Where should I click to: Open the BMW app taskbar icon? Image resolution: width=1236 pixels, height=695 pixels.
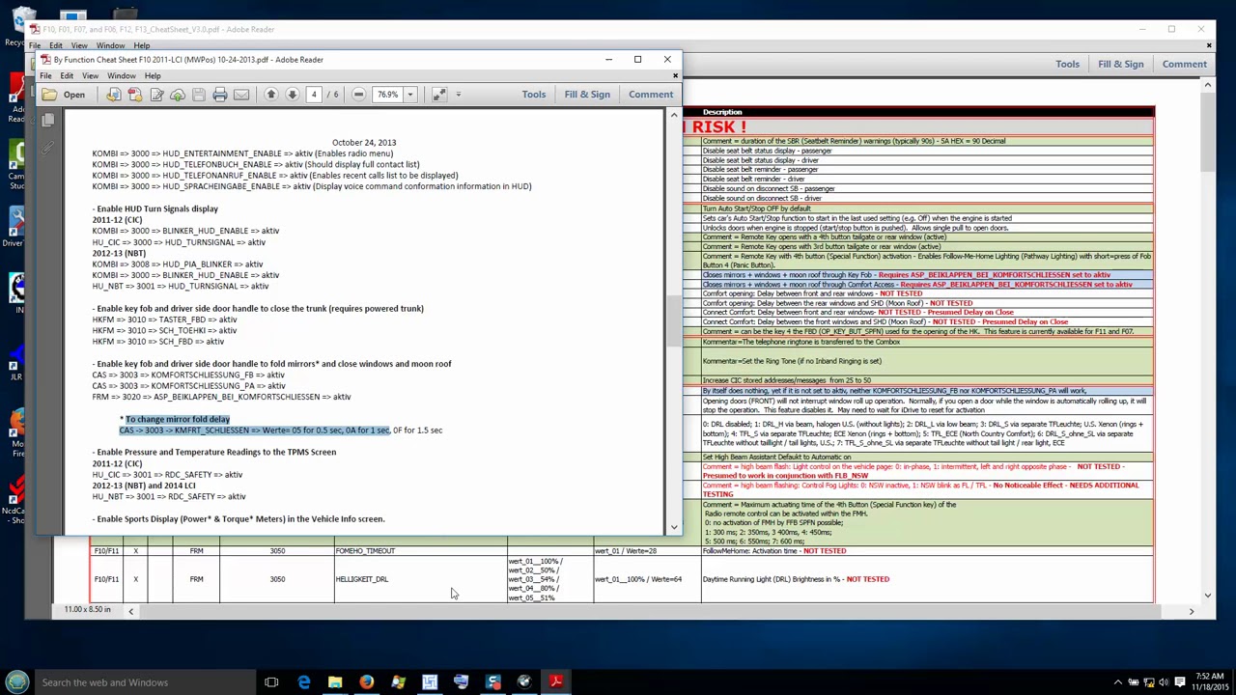524,682
